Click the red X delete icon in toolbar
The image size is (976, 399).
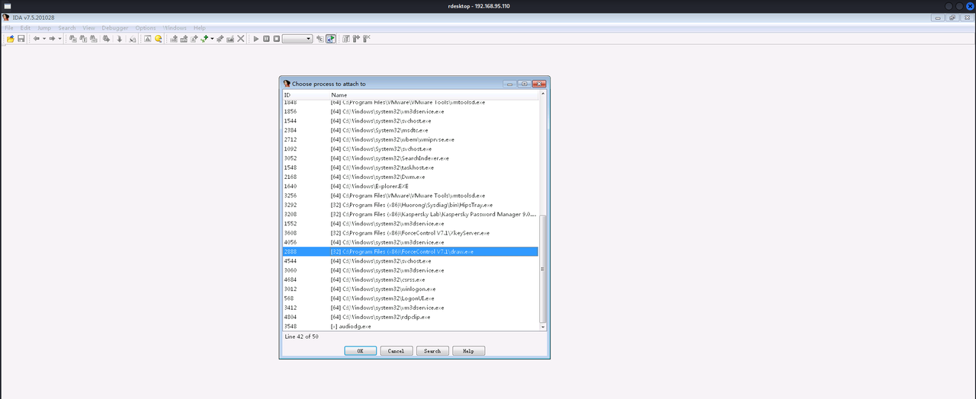[x=241, y=39]
